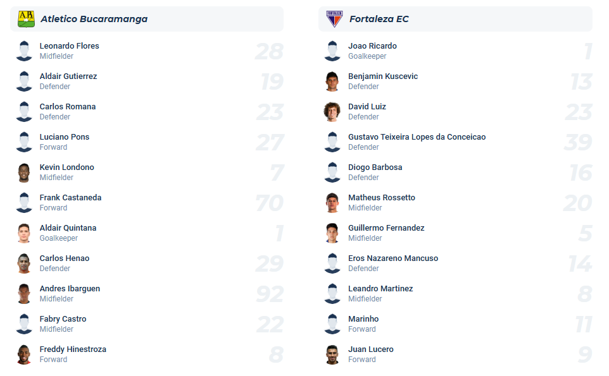Click David Luiz's profile picture
Screen dimensions: 609x376
(x=332, y=111)
